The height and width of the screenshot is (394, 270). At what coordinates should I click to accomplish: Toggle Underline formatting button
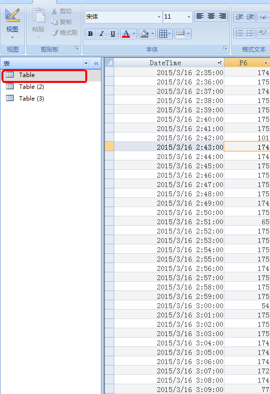(113, 34)
